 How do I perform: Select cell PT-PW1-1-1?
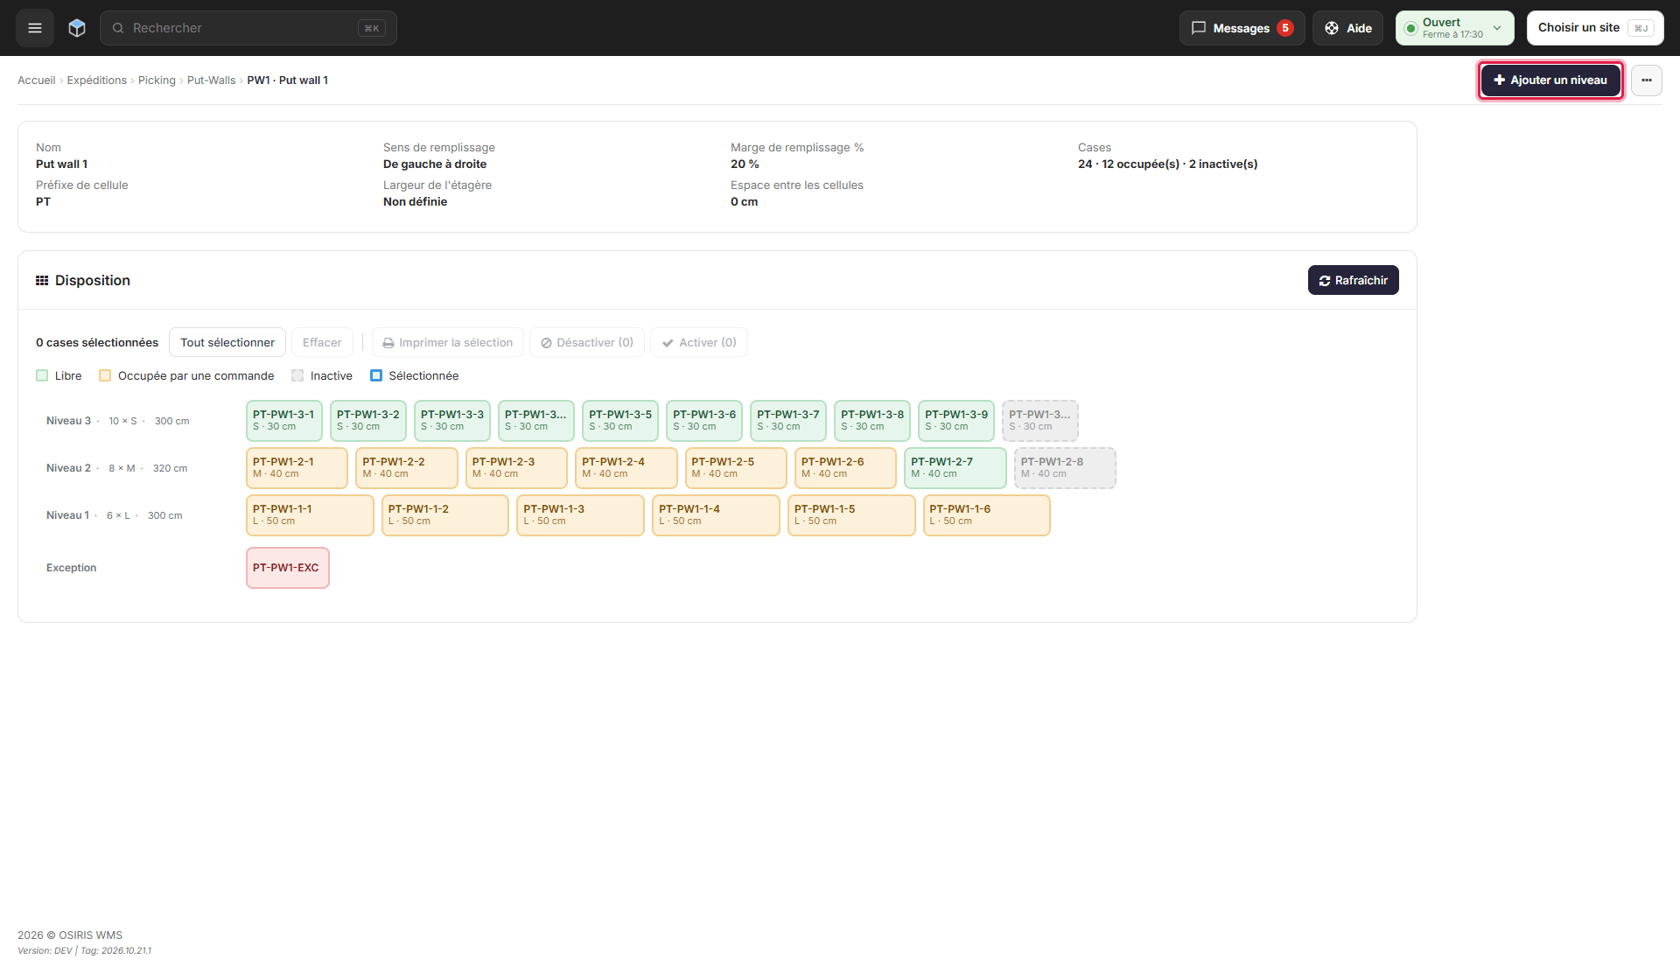pos(310,515)
